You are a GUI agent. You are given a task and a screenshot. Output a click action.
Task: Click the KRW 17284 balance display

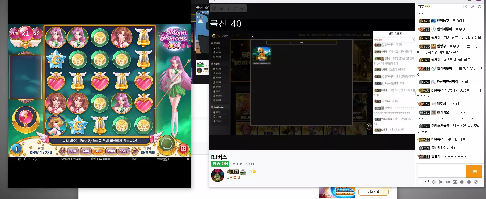pyautogui.click(x=41, y=153)
